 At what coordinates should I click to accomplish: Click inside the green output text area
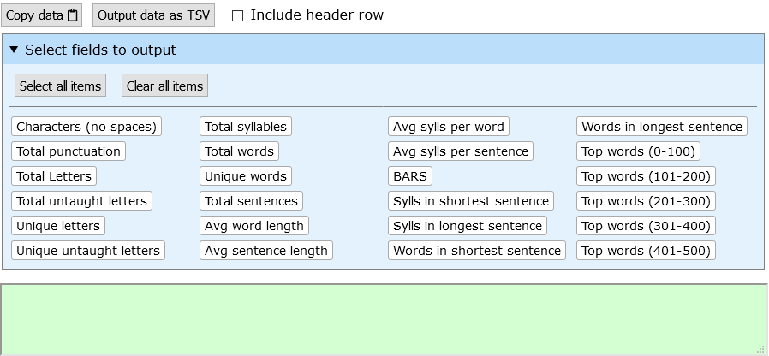click(x=384, y=319)
